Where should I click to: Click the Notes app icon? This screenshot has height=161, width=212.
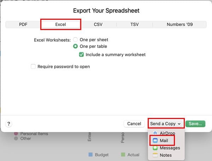[x=155, y=155]
